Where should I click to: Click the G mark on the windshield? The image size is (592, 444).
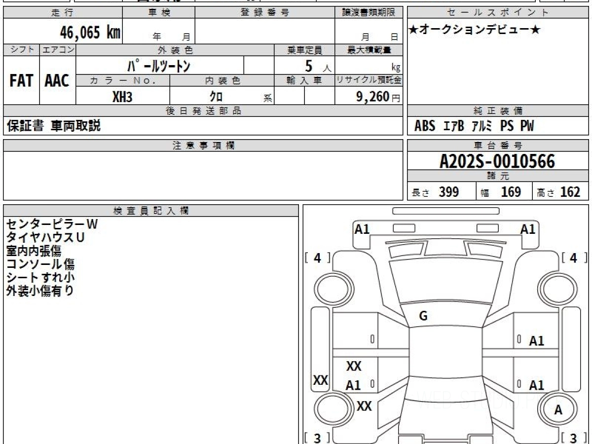[423, 317]
